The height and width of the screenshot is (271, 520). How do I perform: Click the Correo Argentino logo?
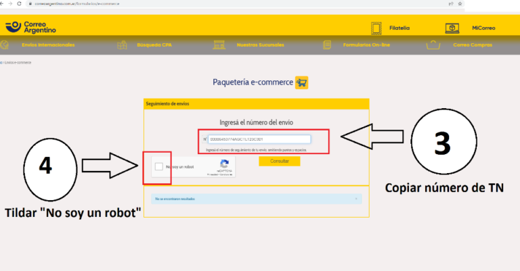point(30,27)
